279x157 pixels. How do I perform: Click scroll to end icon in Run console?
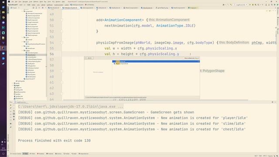[x=14, y=114]
